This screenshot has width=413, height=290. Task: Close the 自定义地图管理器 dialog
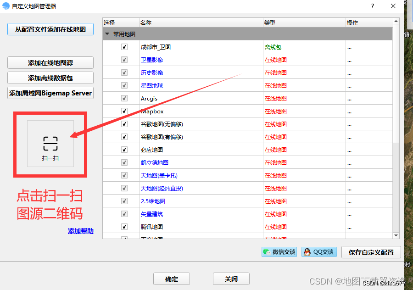393,6
